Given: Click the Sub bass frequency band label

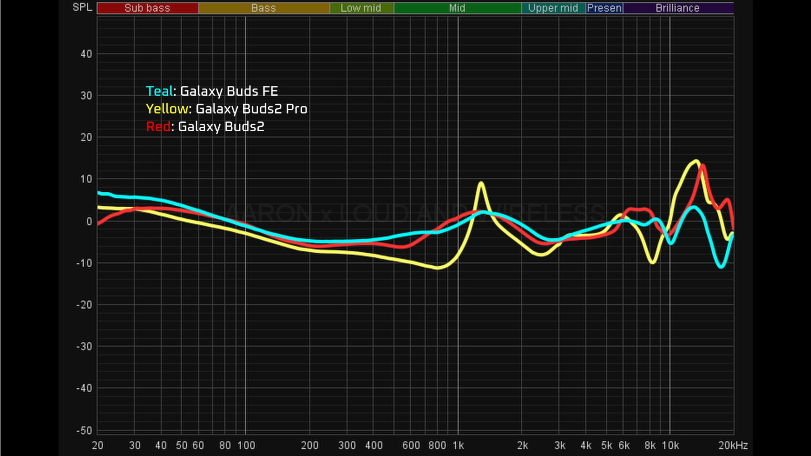Looking at the screenshot, I should [x=148, y=8].
